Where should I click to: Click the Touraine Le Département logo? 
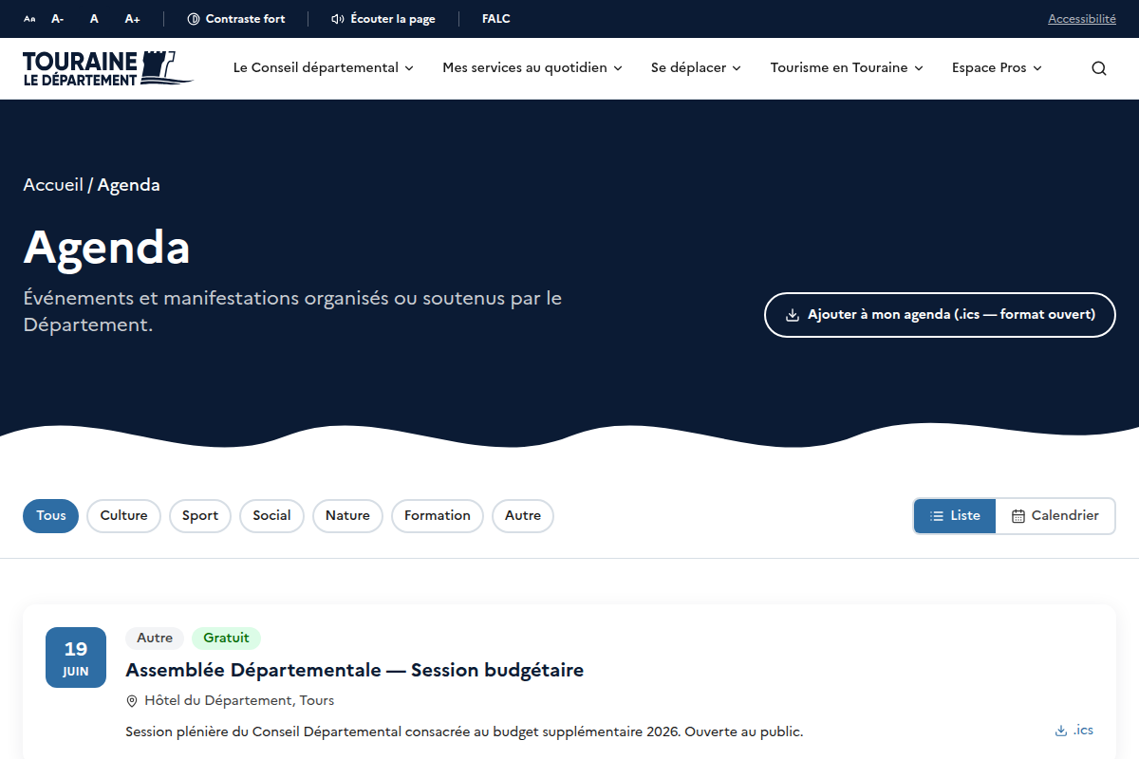click(108, 68)
